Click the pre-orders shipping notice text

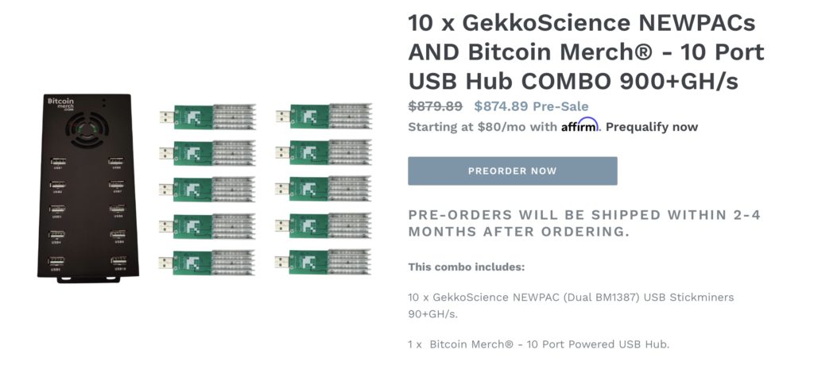pyautogui.click(x=584, y=223)
